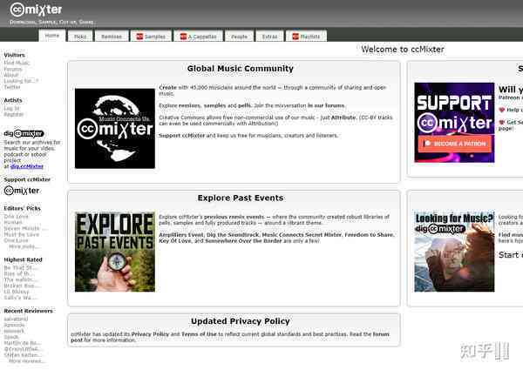Screen dimensions: 523x370
Task: Click the Global Music Community heading
Action: tap(241, 68)
